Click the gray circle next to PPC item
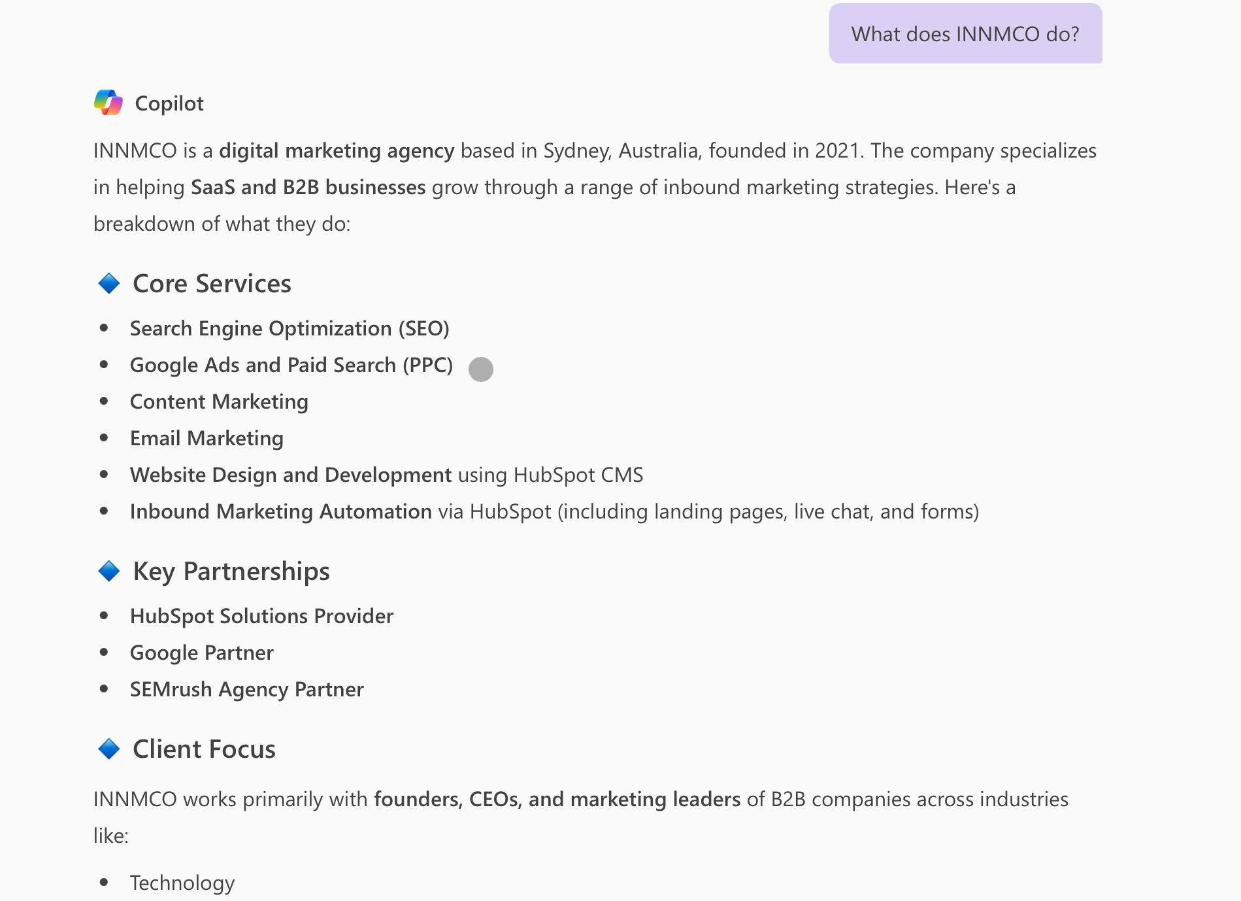Image resolution: width=1241 pixels, height=901 pixels. point(481,369)
